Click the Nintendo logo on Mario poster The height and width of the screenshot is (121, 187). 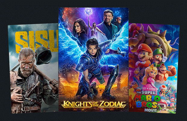pyautogui.click(x=141, y=88)
